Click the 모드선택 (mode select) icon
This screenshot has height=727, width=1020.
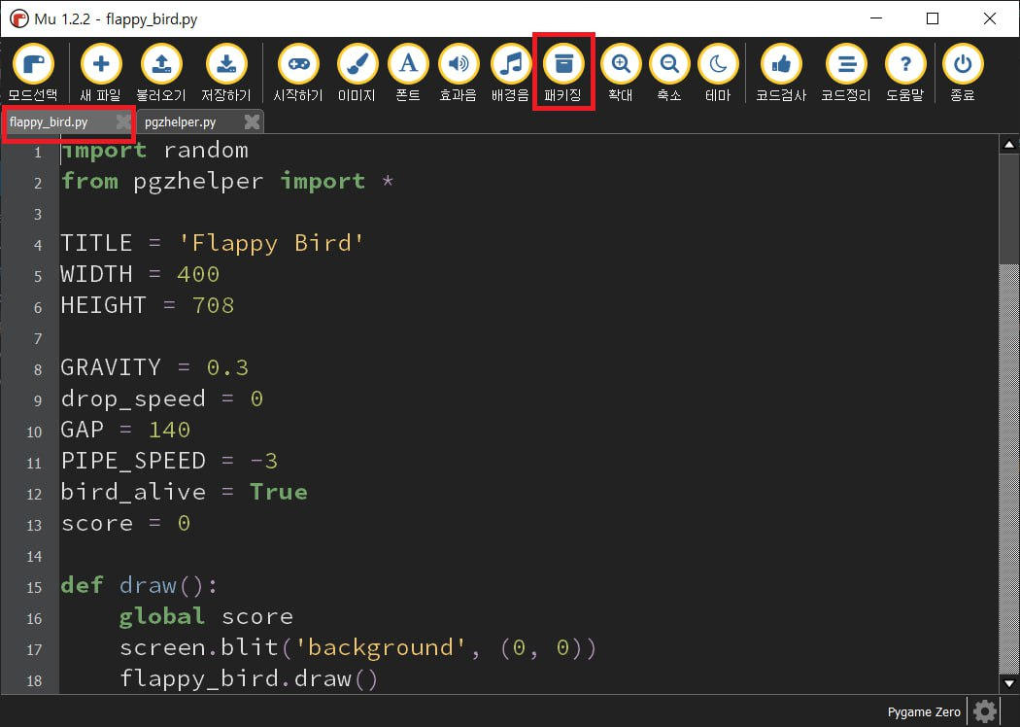pyautogui.click(x=33, y=65)
